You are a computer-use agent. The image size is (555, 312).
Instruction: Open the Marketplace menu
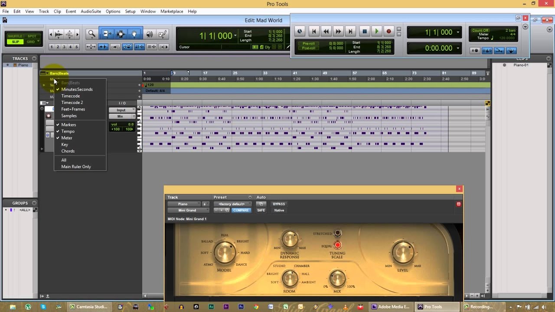[x=172, y=11]
